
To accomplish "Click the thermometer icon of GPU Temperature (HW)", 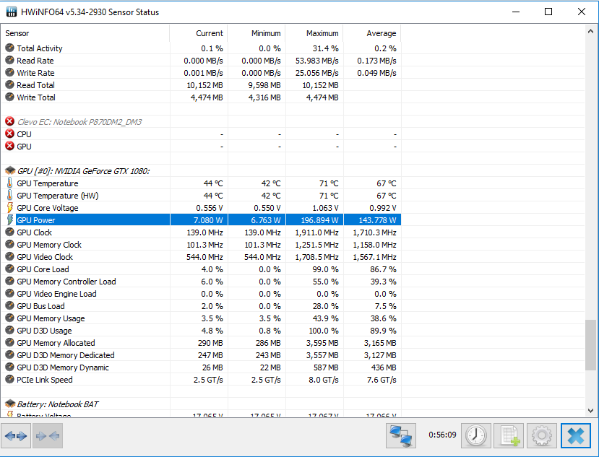I will (x=9, y=196).
